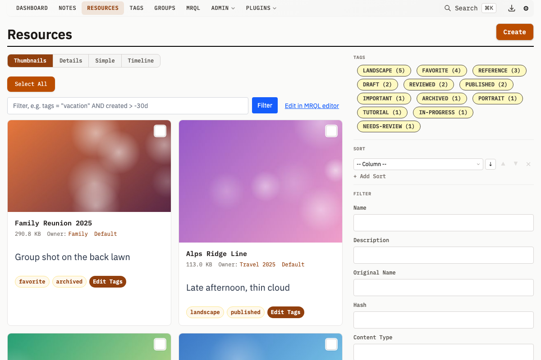Filter by LANDSCAPE (5) tag
Viewport: 541px width, 360px height.
(384, 71)
